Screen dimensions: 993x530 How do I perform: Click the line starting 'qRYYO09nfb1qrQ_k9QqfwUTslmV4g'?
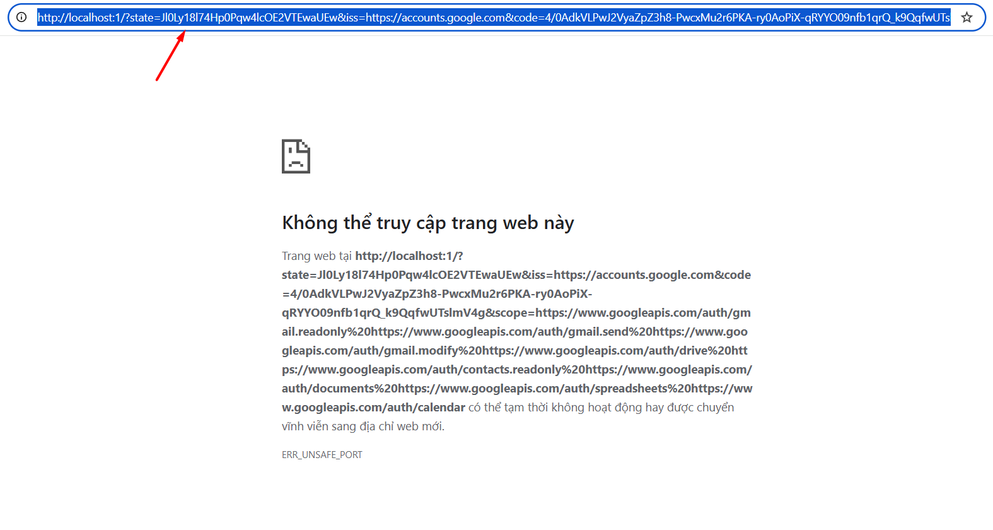click(x=516, y=313)
